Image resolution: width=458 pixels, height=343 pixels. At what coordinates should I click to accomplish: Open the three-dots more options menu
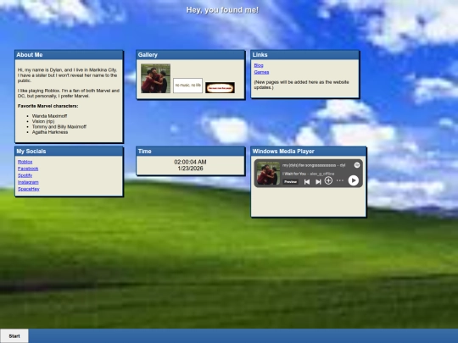coord(340,181)
